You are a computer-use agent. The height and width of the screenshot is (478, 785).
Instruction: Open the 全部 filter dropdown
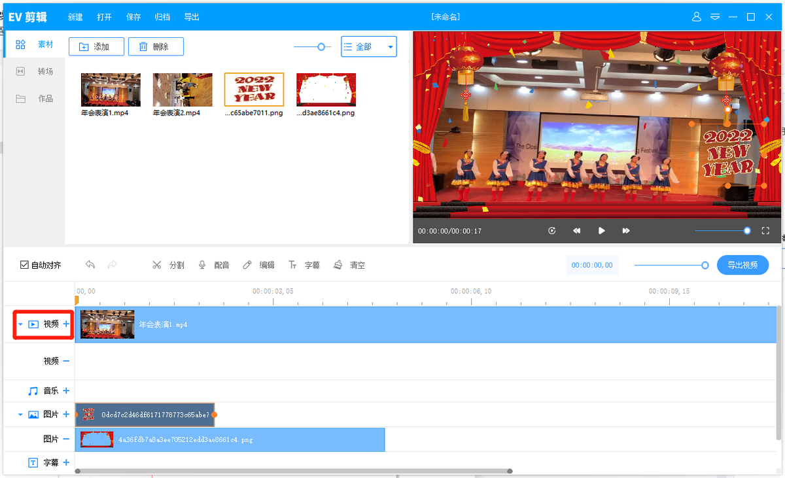[369, 47]
